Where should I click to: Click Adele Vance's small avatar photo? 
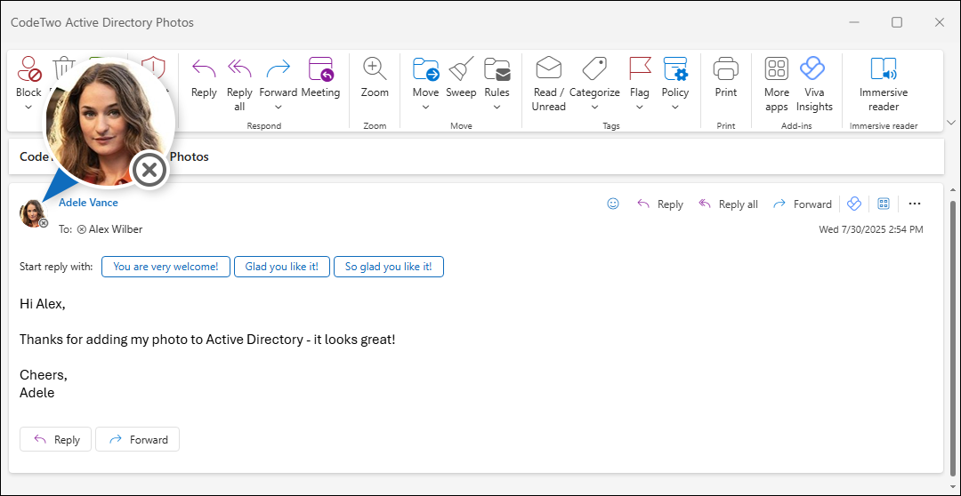click(32, 213)
